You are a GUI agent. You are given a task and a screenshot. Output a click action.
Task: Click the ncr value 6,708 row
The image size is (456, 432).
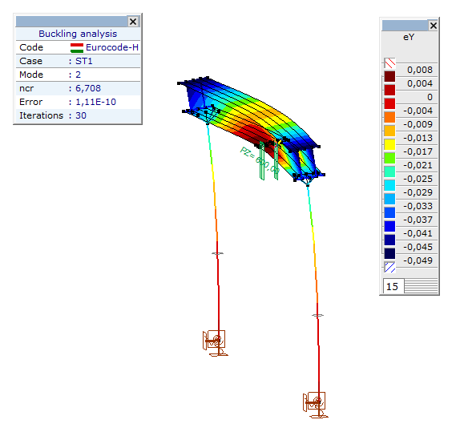coord(78,88)
